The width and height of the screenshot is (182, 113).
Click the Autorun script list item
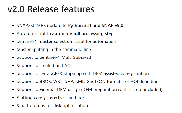click(x=66, y=33)
